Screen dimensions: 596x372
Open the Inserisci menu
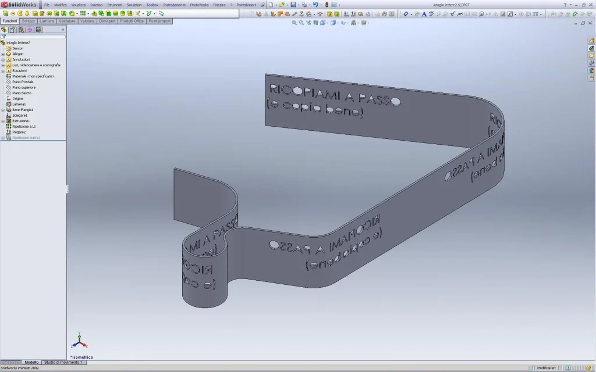pyautogui.click(x=96, y=5)
